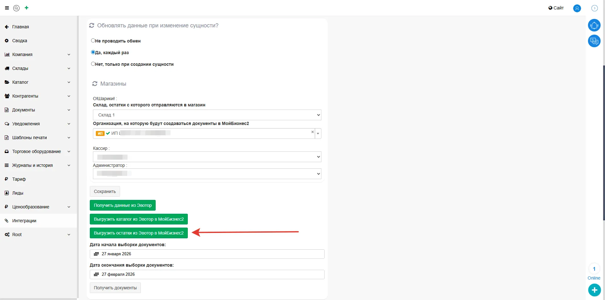Open the Кассир dropdown
Viewport: 605px width, 300px height.
[207, 157]
